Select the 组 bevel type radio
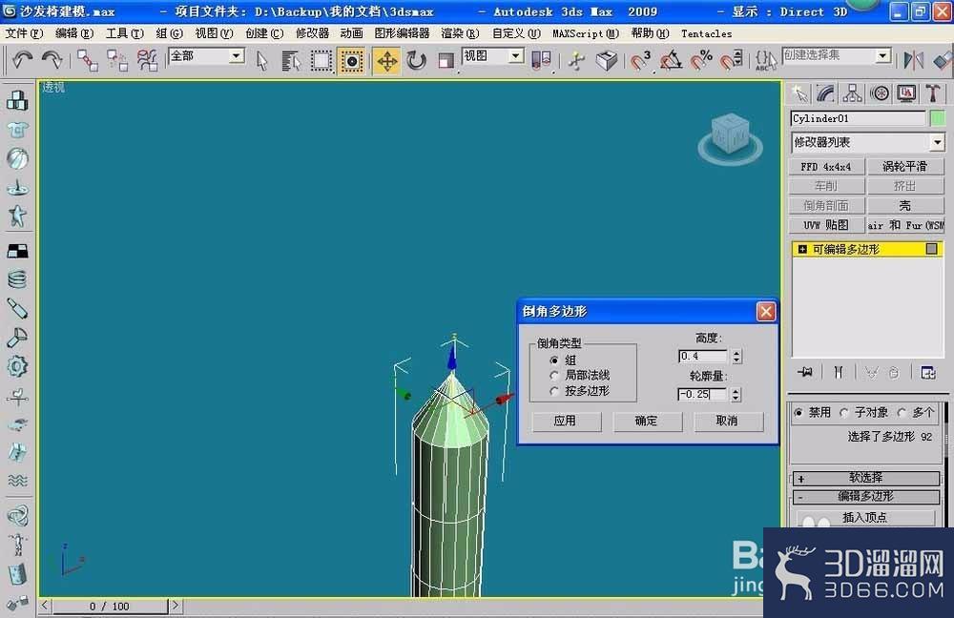 point(553,360)
